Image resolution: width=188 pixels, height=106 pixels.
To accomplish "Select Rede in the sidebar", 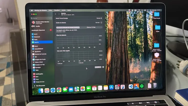I will click(x=42, y=40).
